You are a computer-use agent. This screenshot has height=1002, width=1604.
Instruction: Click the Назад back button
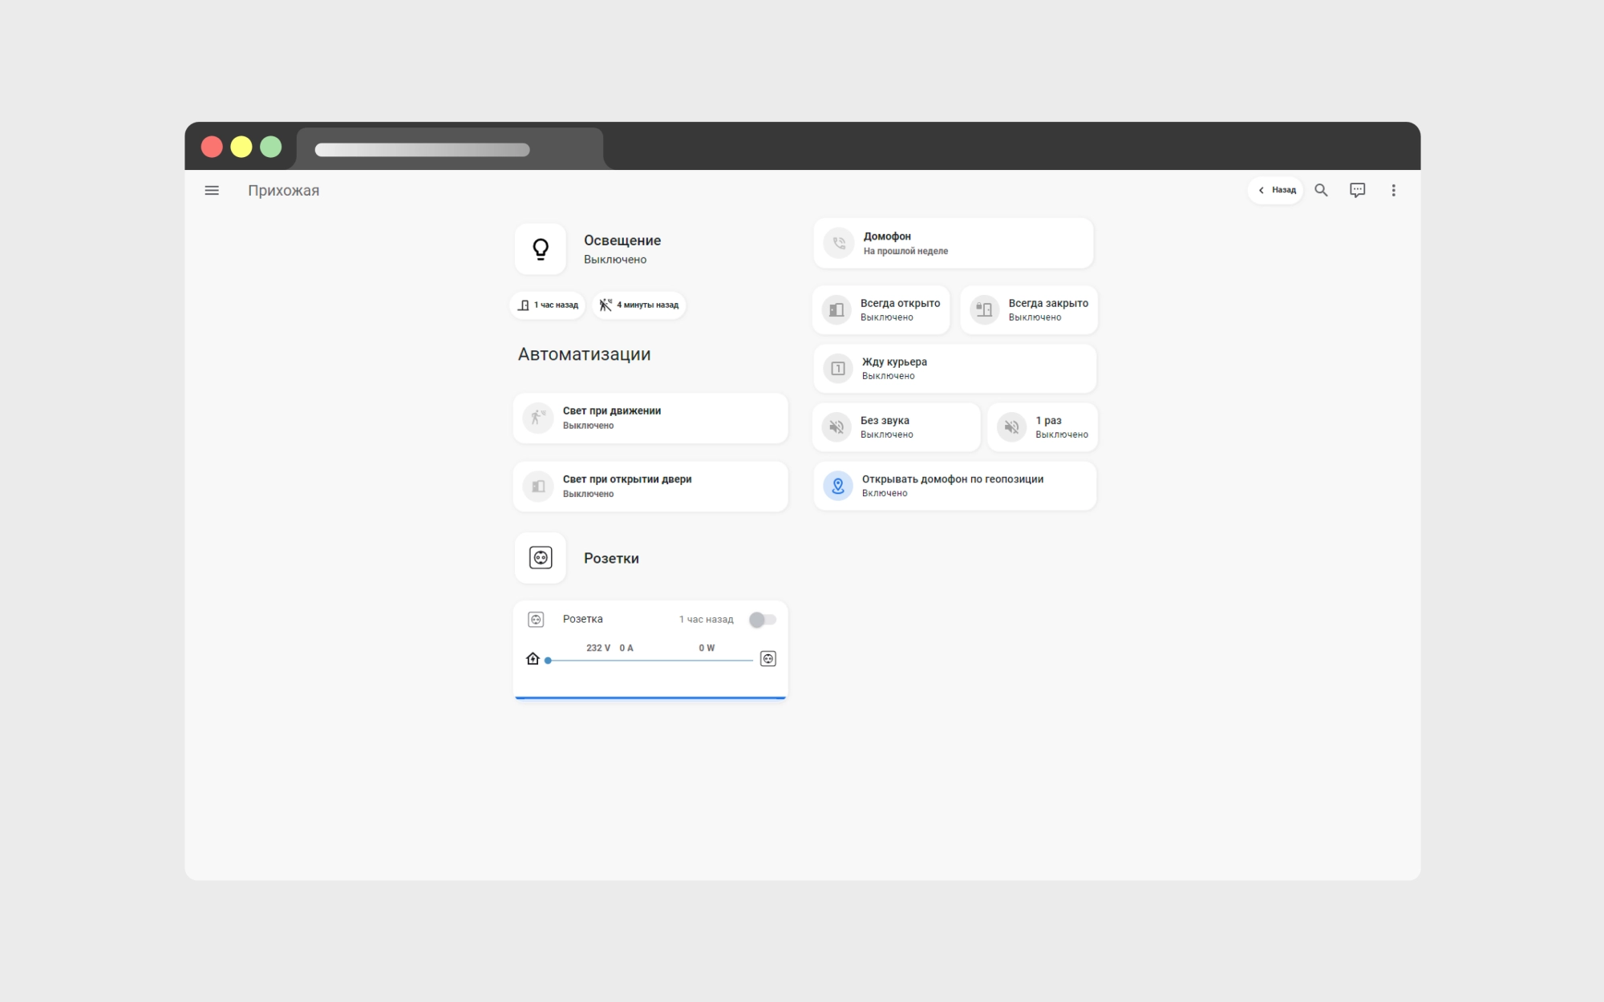[1276, 191]
